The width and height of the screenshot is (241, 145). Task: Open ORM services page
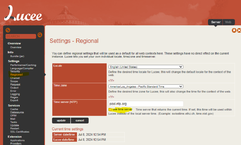[13, 116]
